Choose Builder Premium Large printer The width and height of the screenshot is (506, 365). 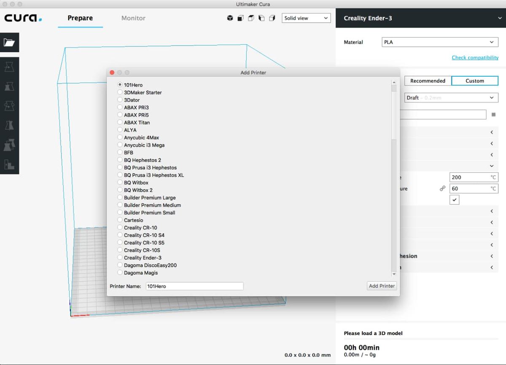tap(147, 198)
